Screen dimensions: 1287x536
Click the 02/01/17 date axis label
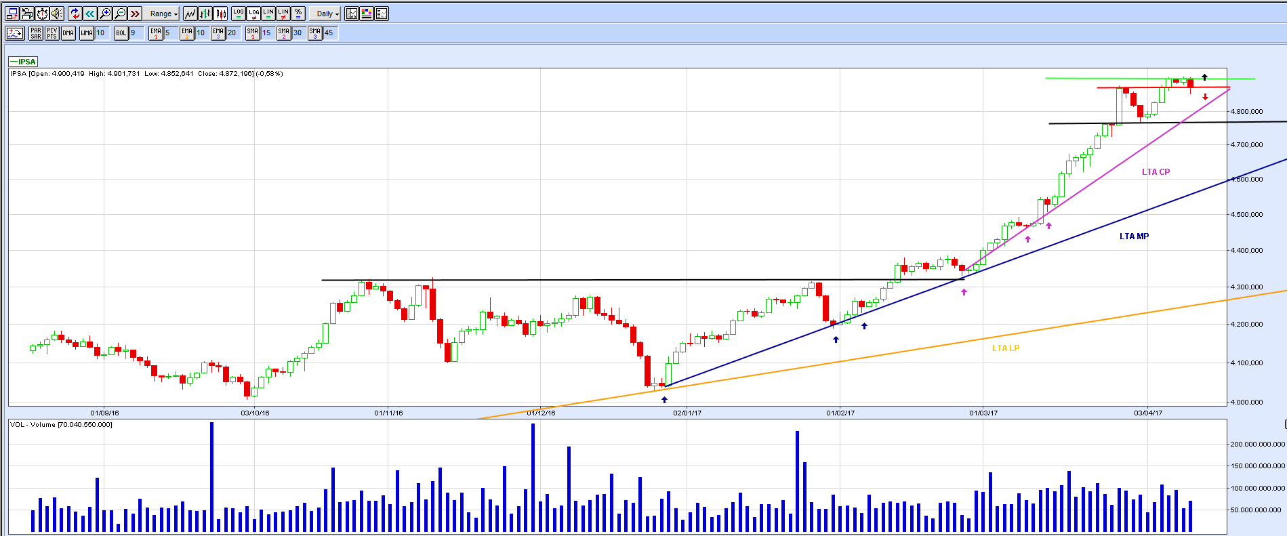click(687, 413)
